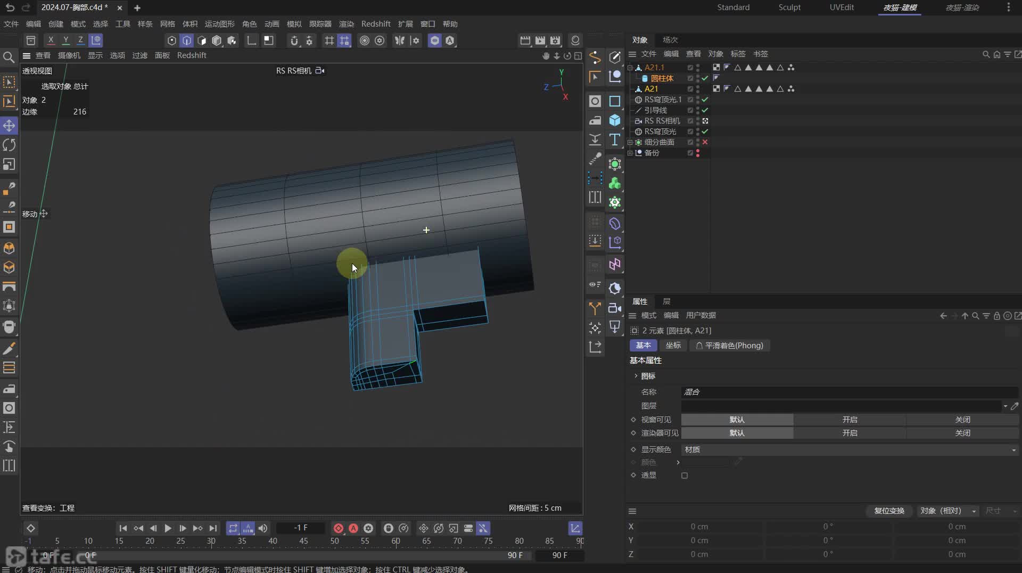1022x573 pixels.
Task: Switch to 坐标 attribute tab
Action: pyautogui.click(x=673, y=346)
